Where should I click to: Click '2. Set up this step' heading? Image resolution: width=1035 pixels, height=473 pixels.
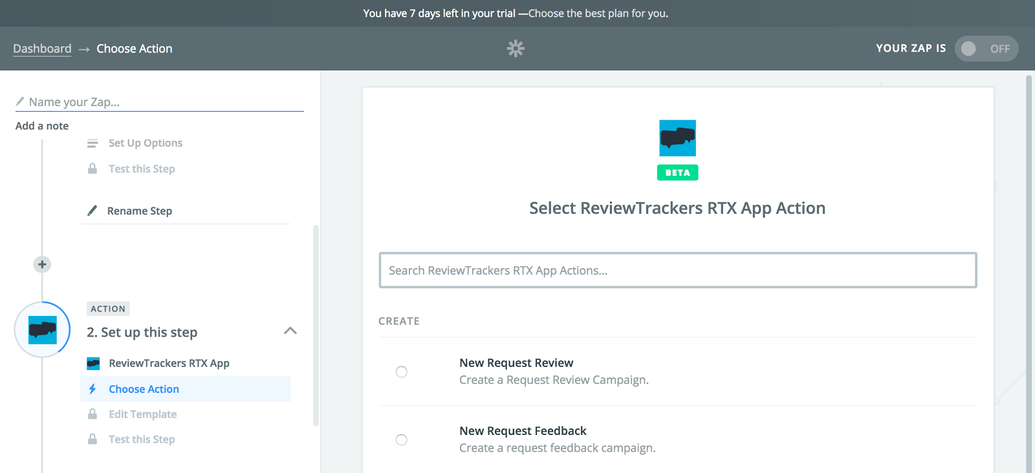(x=142, y=332)
